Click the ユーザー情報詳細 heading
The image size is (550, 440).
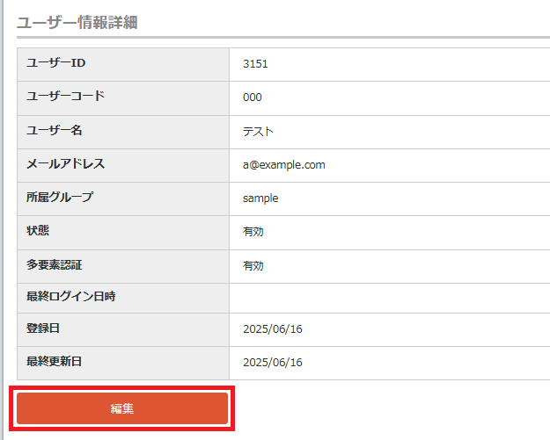(77, 22)
